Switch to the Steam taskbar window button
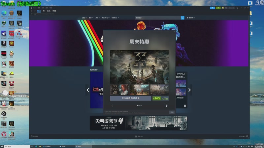 67,146
